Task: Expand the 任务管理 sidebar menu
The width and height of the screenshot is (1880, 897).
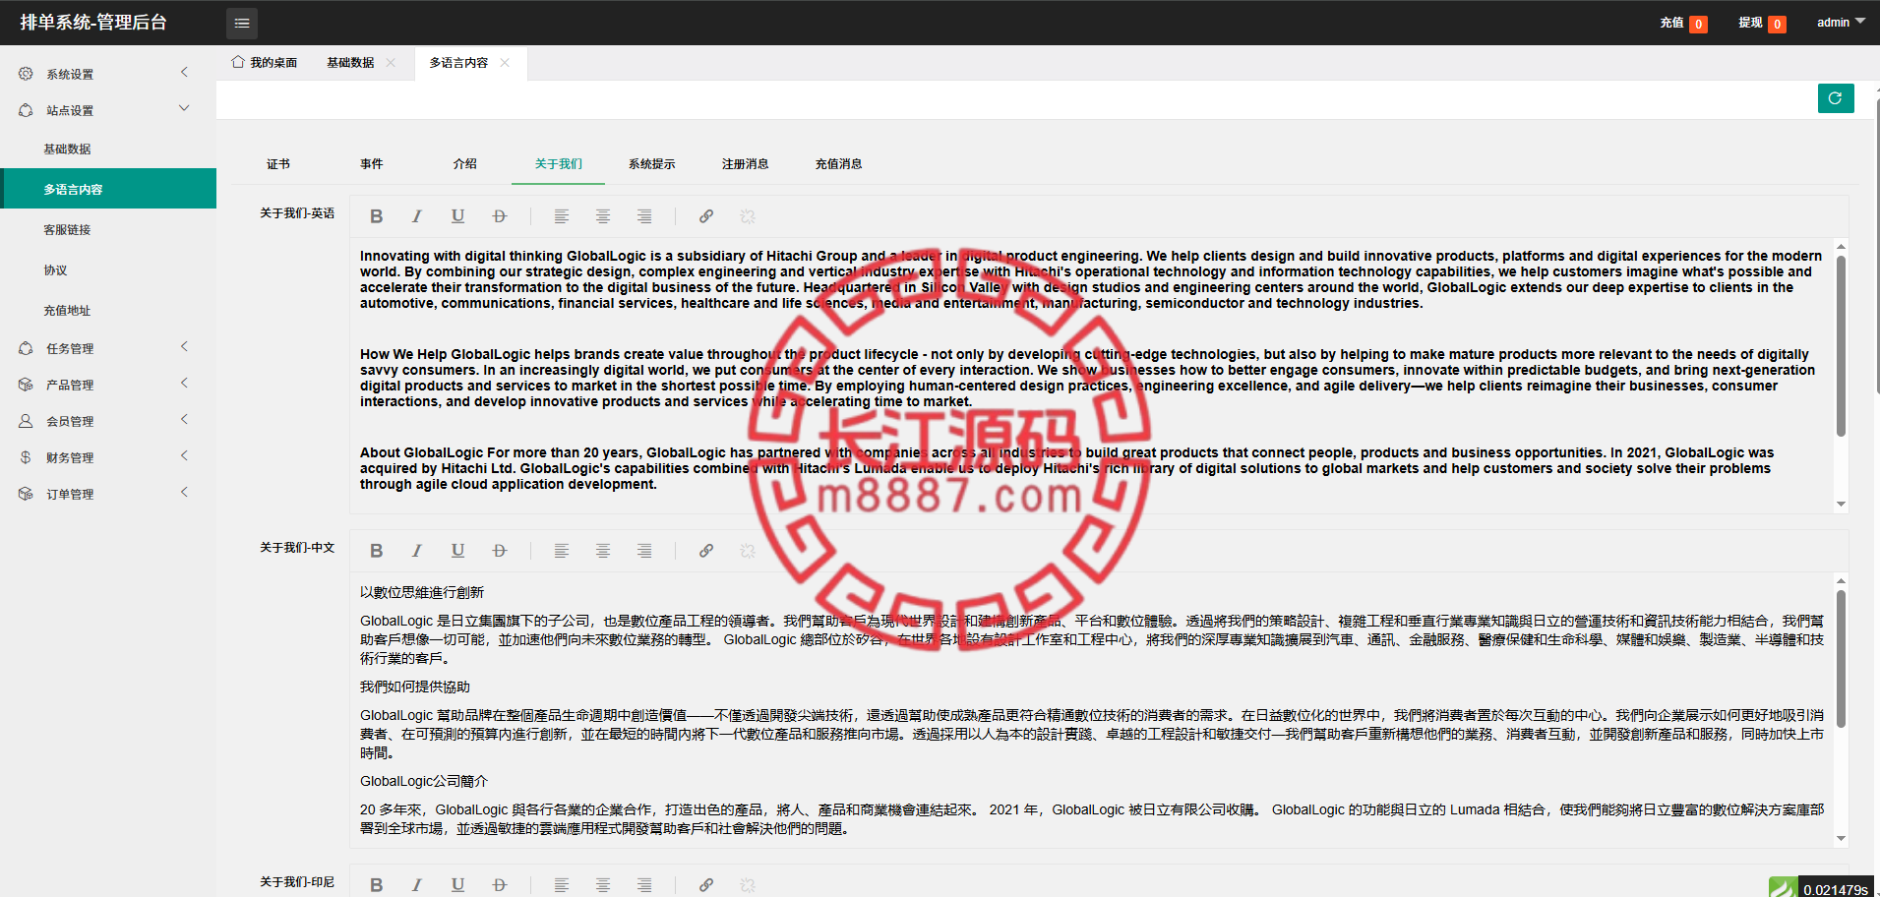Action: tap(108, 348)
